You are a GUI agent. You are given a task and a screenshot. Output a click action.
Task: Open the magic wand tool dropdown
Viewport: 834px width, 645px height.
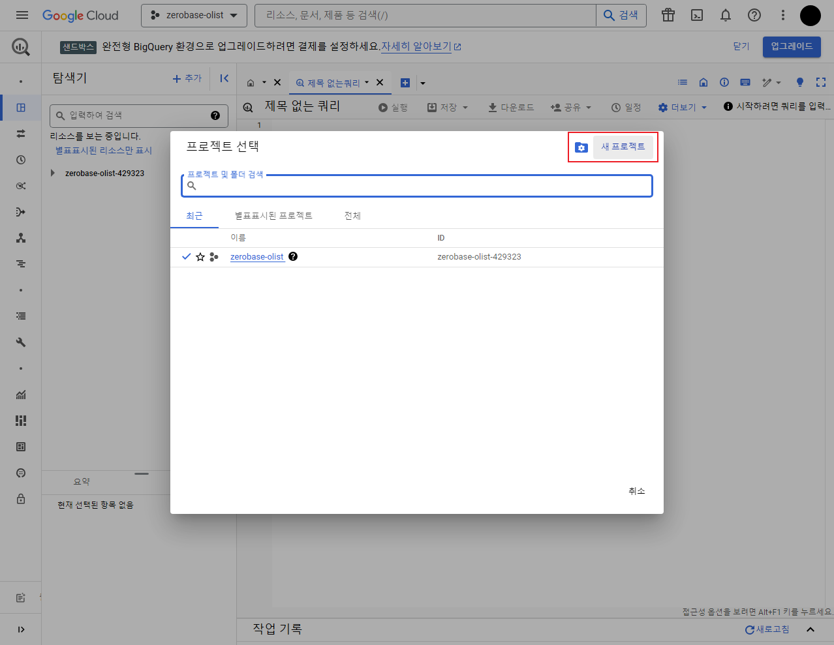pos(771,82)
